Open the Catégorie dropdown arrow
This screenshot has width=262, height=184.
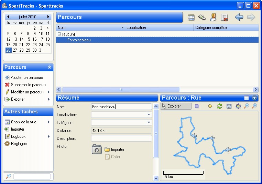[149, 122]
